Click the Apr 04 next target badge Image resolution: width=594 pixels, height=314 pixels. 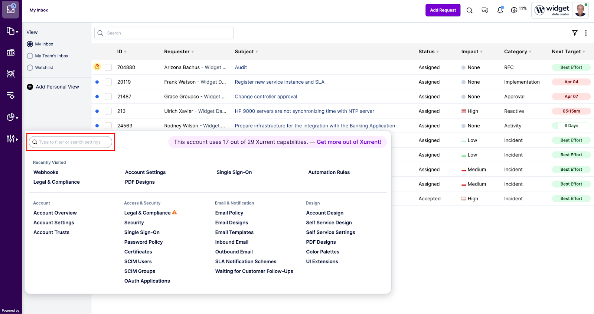(x=571, y=82)
